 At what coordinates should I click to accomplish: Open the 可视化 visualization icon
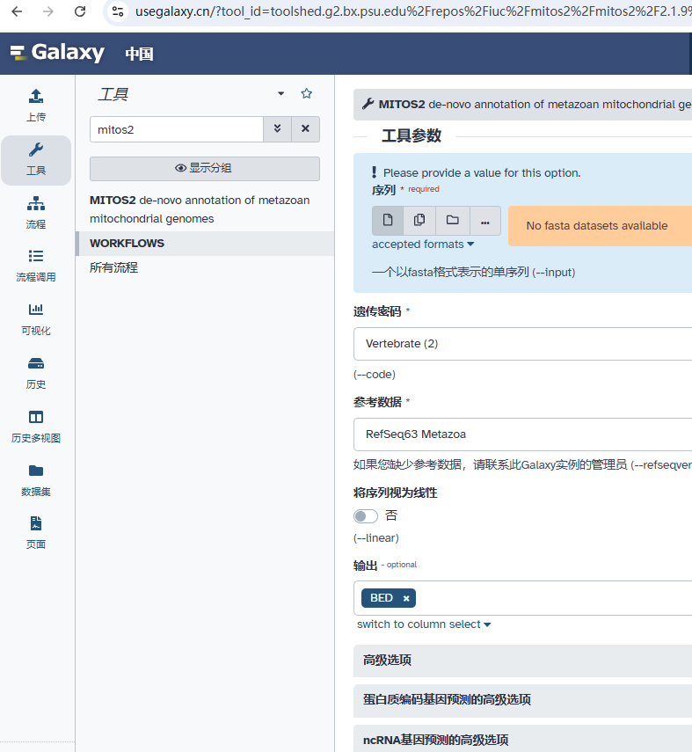click(x=36, y=319)
